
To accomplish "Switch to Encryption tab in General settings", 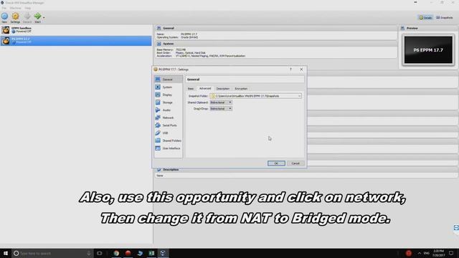I will (241, 89).
